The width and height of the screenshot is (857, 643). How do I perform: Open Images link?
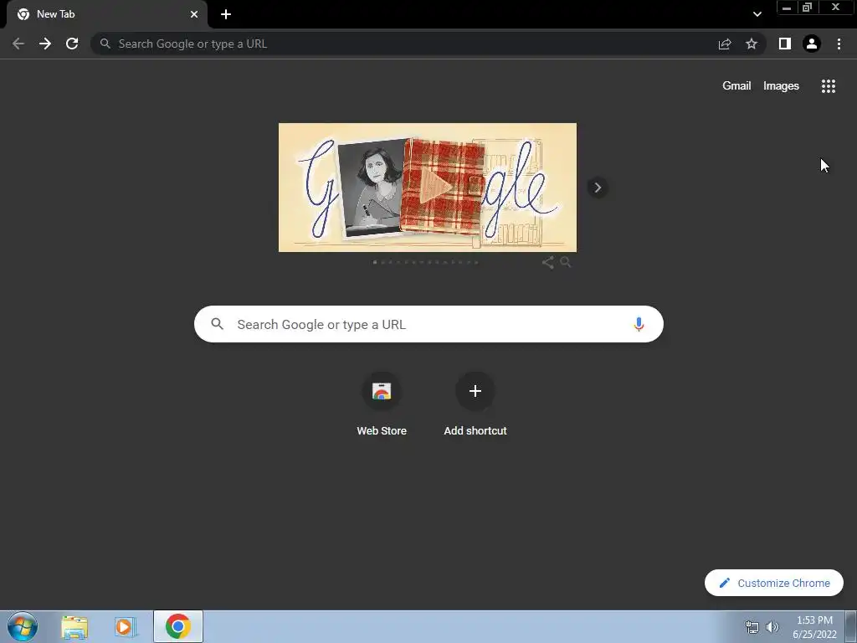coord(781,86)
